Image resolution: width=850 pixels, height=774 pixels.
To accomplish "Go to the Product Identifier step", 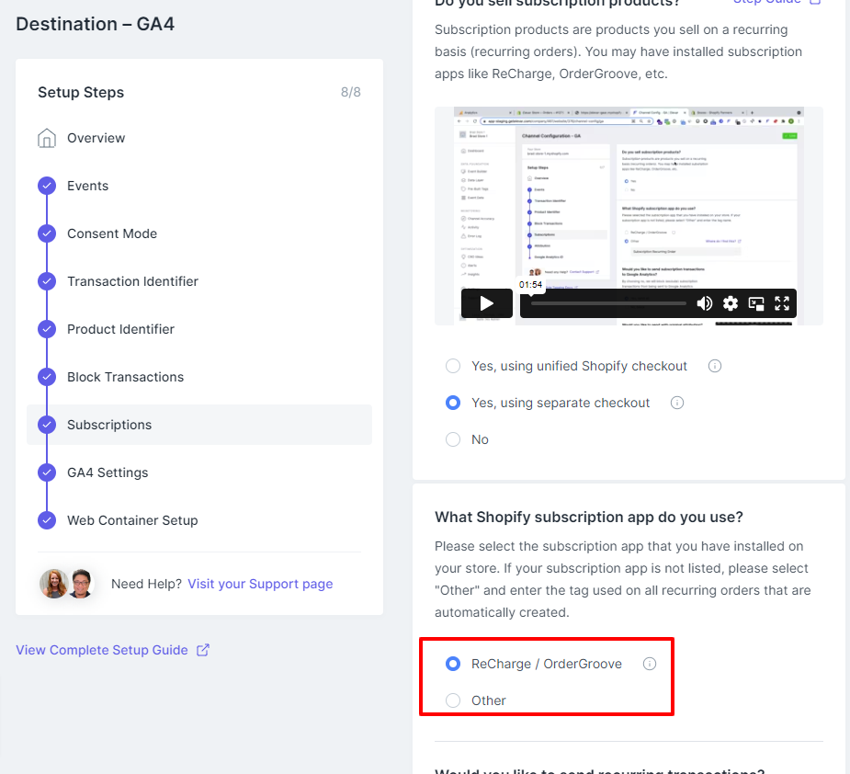I will coord(121,329).
